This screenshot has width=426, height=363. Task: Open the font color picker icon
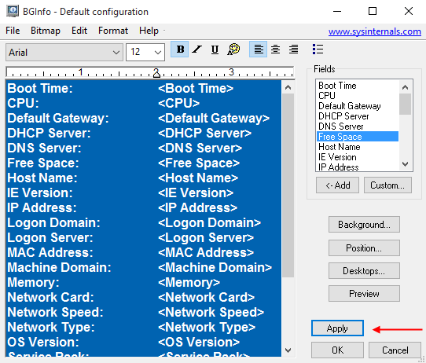pyautogui.click(x=233, y=49)
